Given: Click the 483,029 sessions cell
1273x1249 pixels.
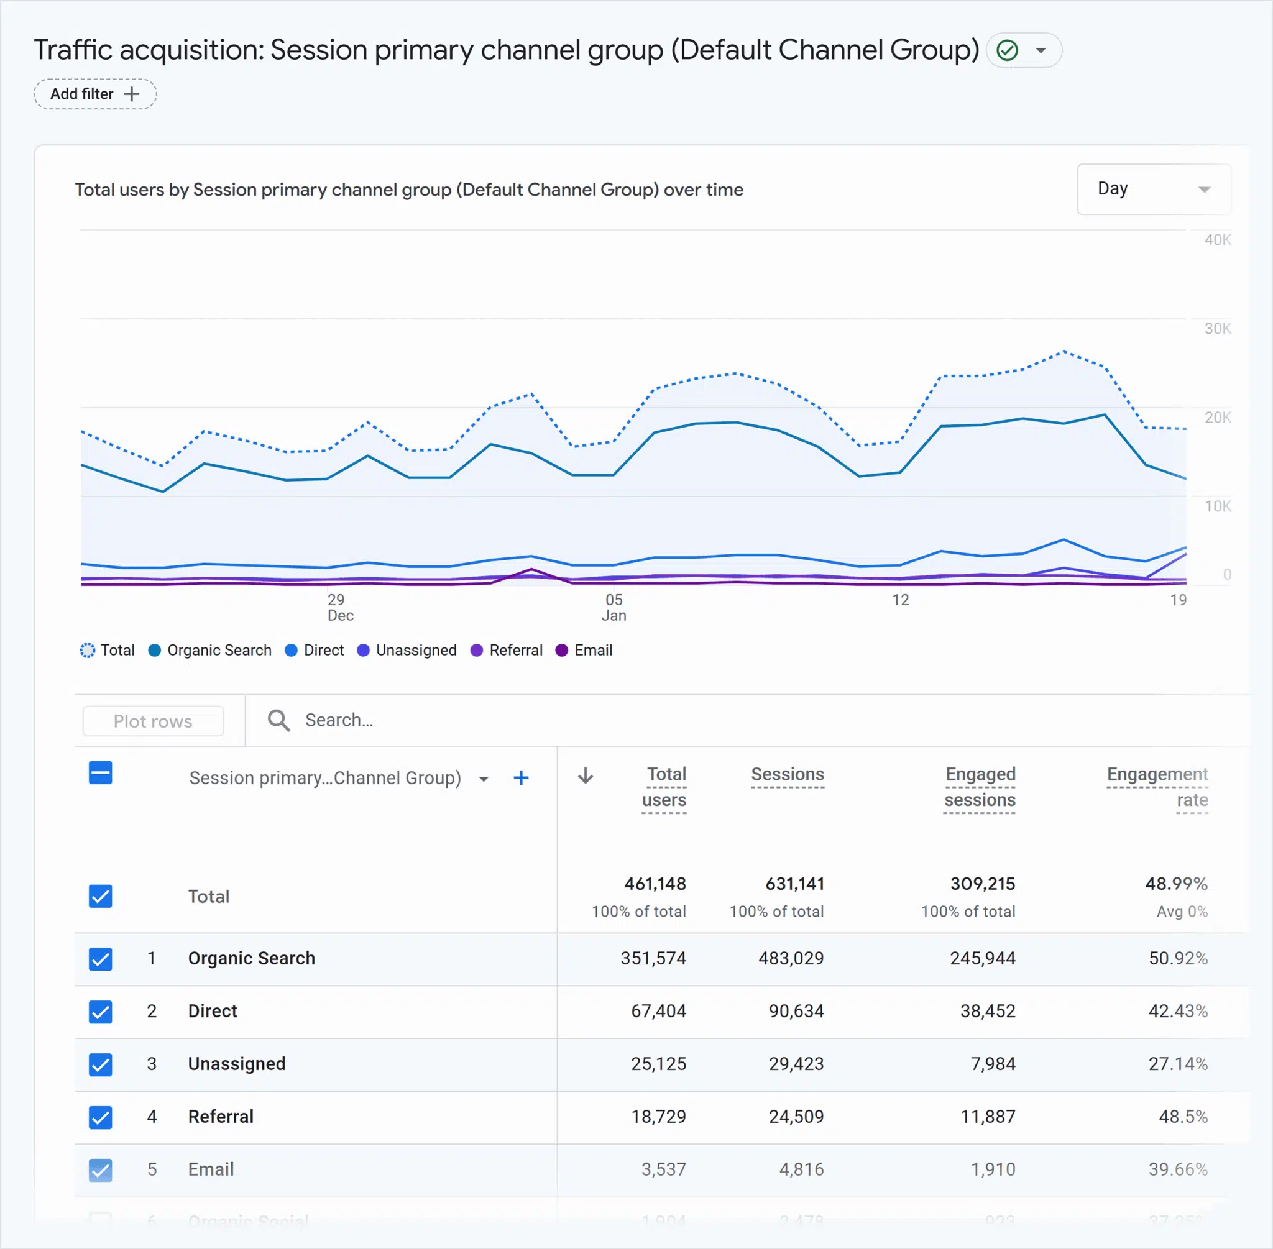Looking at the screenshot, I should pos(791,958).
